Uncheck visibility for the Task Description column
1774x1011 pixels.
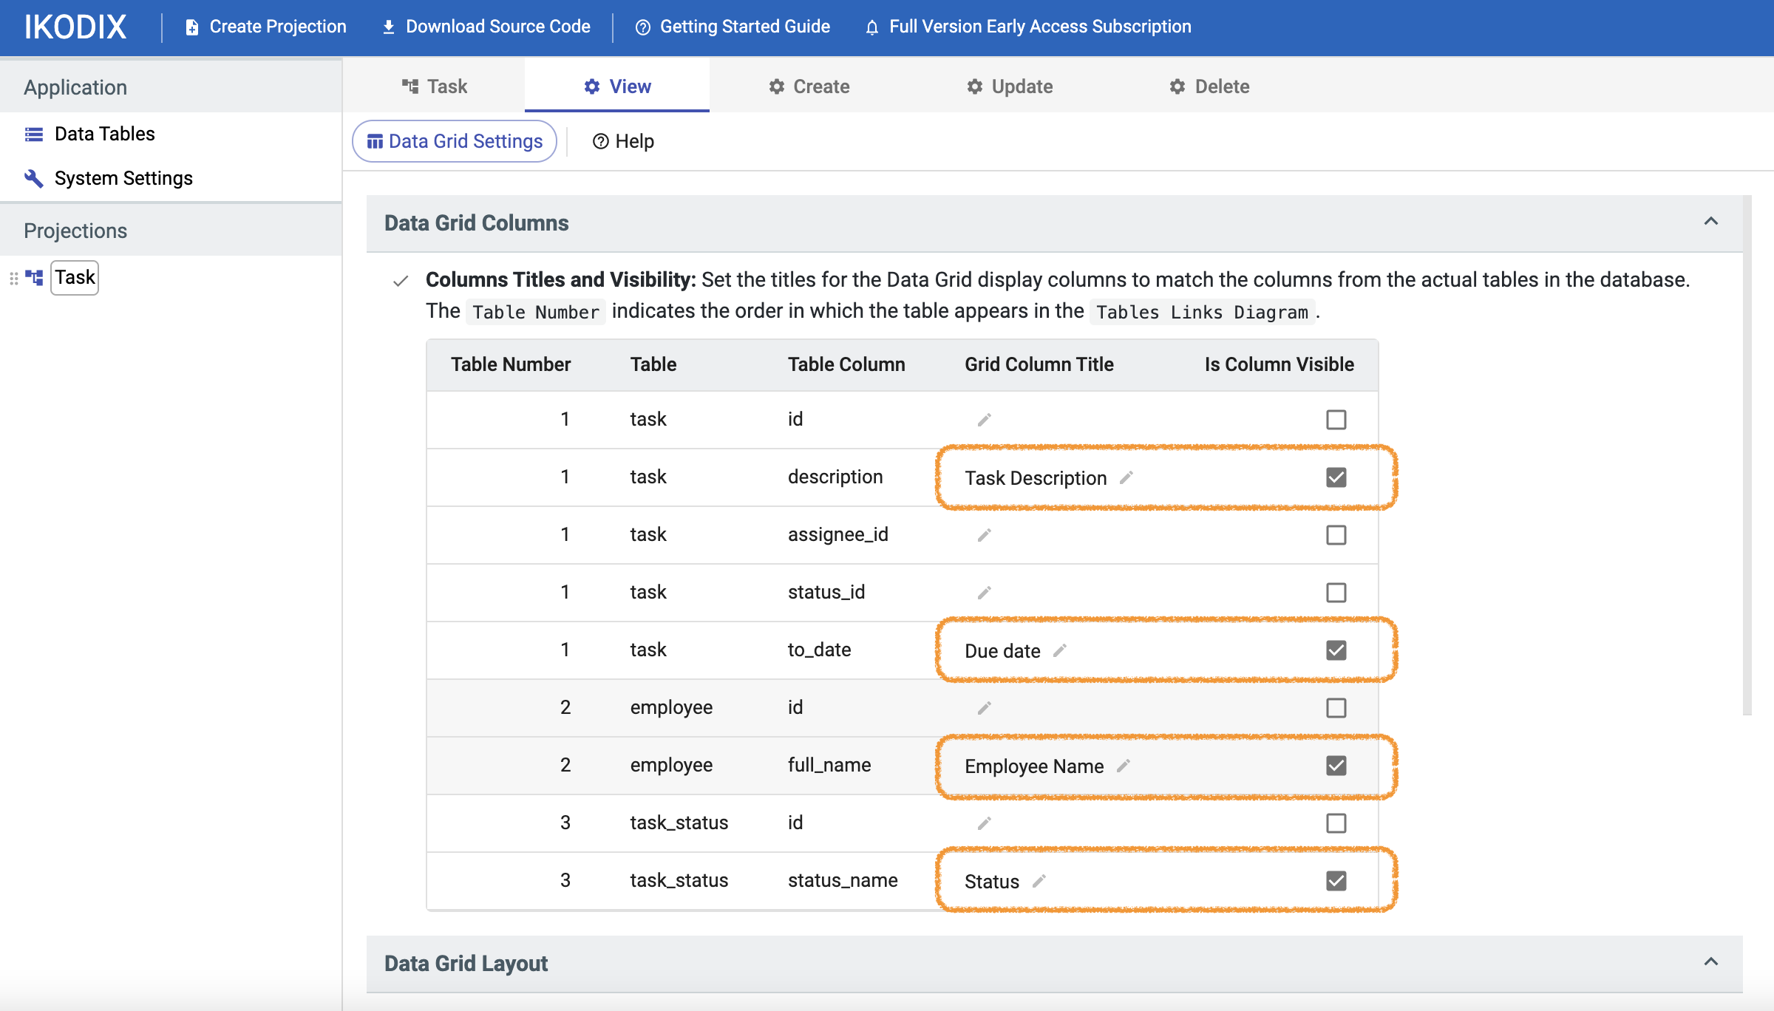pyautogui.click(x=1335, y=477)
